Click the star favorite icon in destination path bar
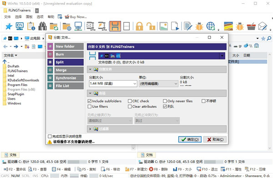 point(101,56)
